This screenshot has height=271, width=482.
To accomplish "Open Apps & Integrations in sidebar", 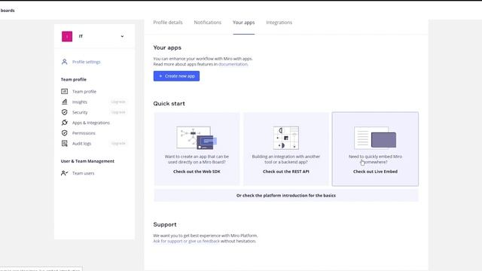I will 91,123.
